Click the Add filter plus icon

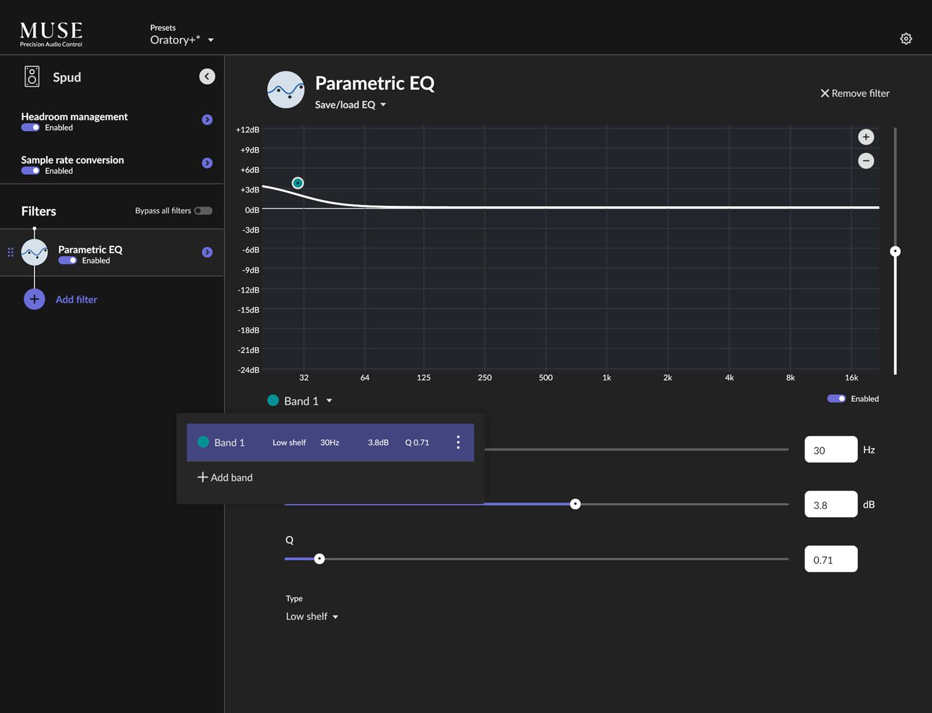[34, 299]
